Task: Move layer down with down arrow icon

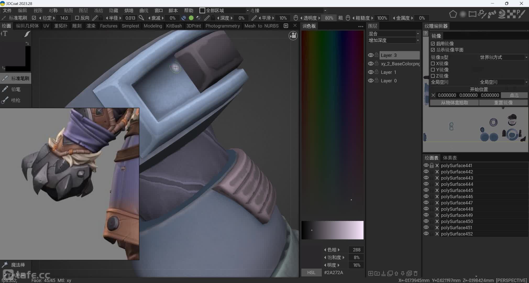Action: click(x=403, y=274)
